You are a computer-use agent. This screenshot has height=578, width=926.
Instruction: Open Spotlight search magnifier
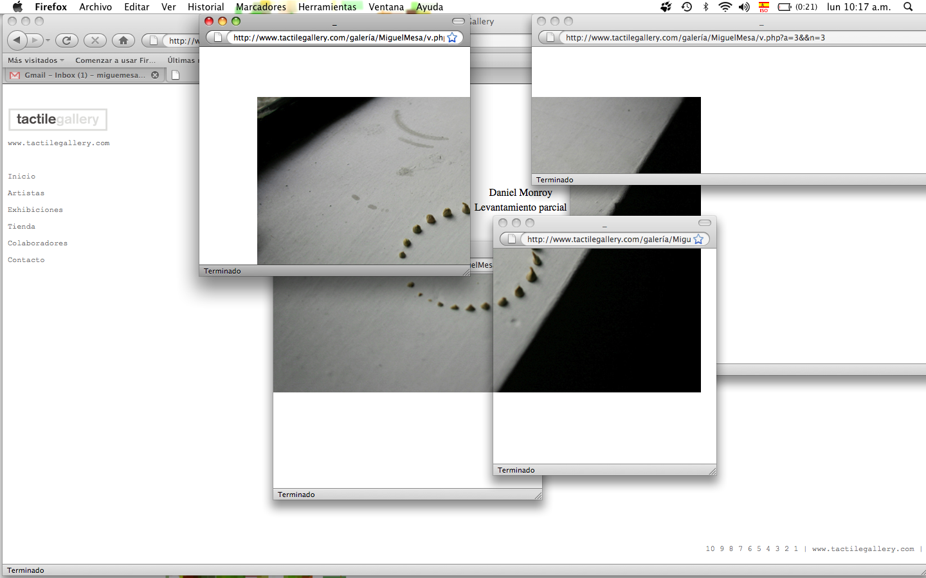(908, 7)
